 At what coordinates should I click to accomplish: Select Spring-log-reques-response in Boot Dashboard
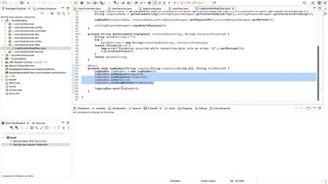tap(30, 145)
